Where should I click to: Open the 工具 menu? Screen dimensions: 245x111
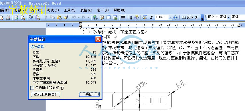(x=70, y=10)
